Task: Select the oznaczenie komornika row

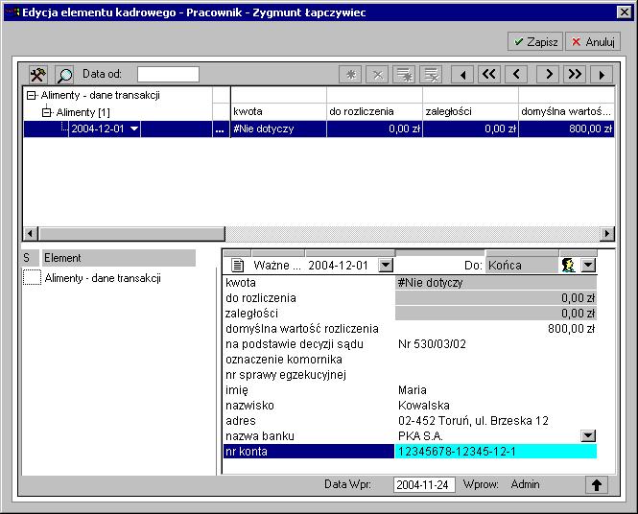Action: point(410,360)
